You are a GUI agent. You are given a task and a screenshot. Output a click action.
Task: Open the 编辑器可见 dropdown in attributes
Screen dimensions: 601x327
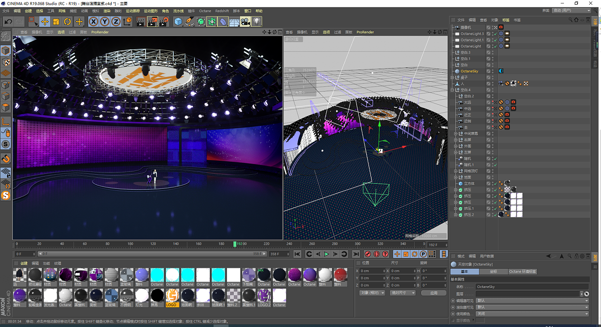click(x=532, y=301)
